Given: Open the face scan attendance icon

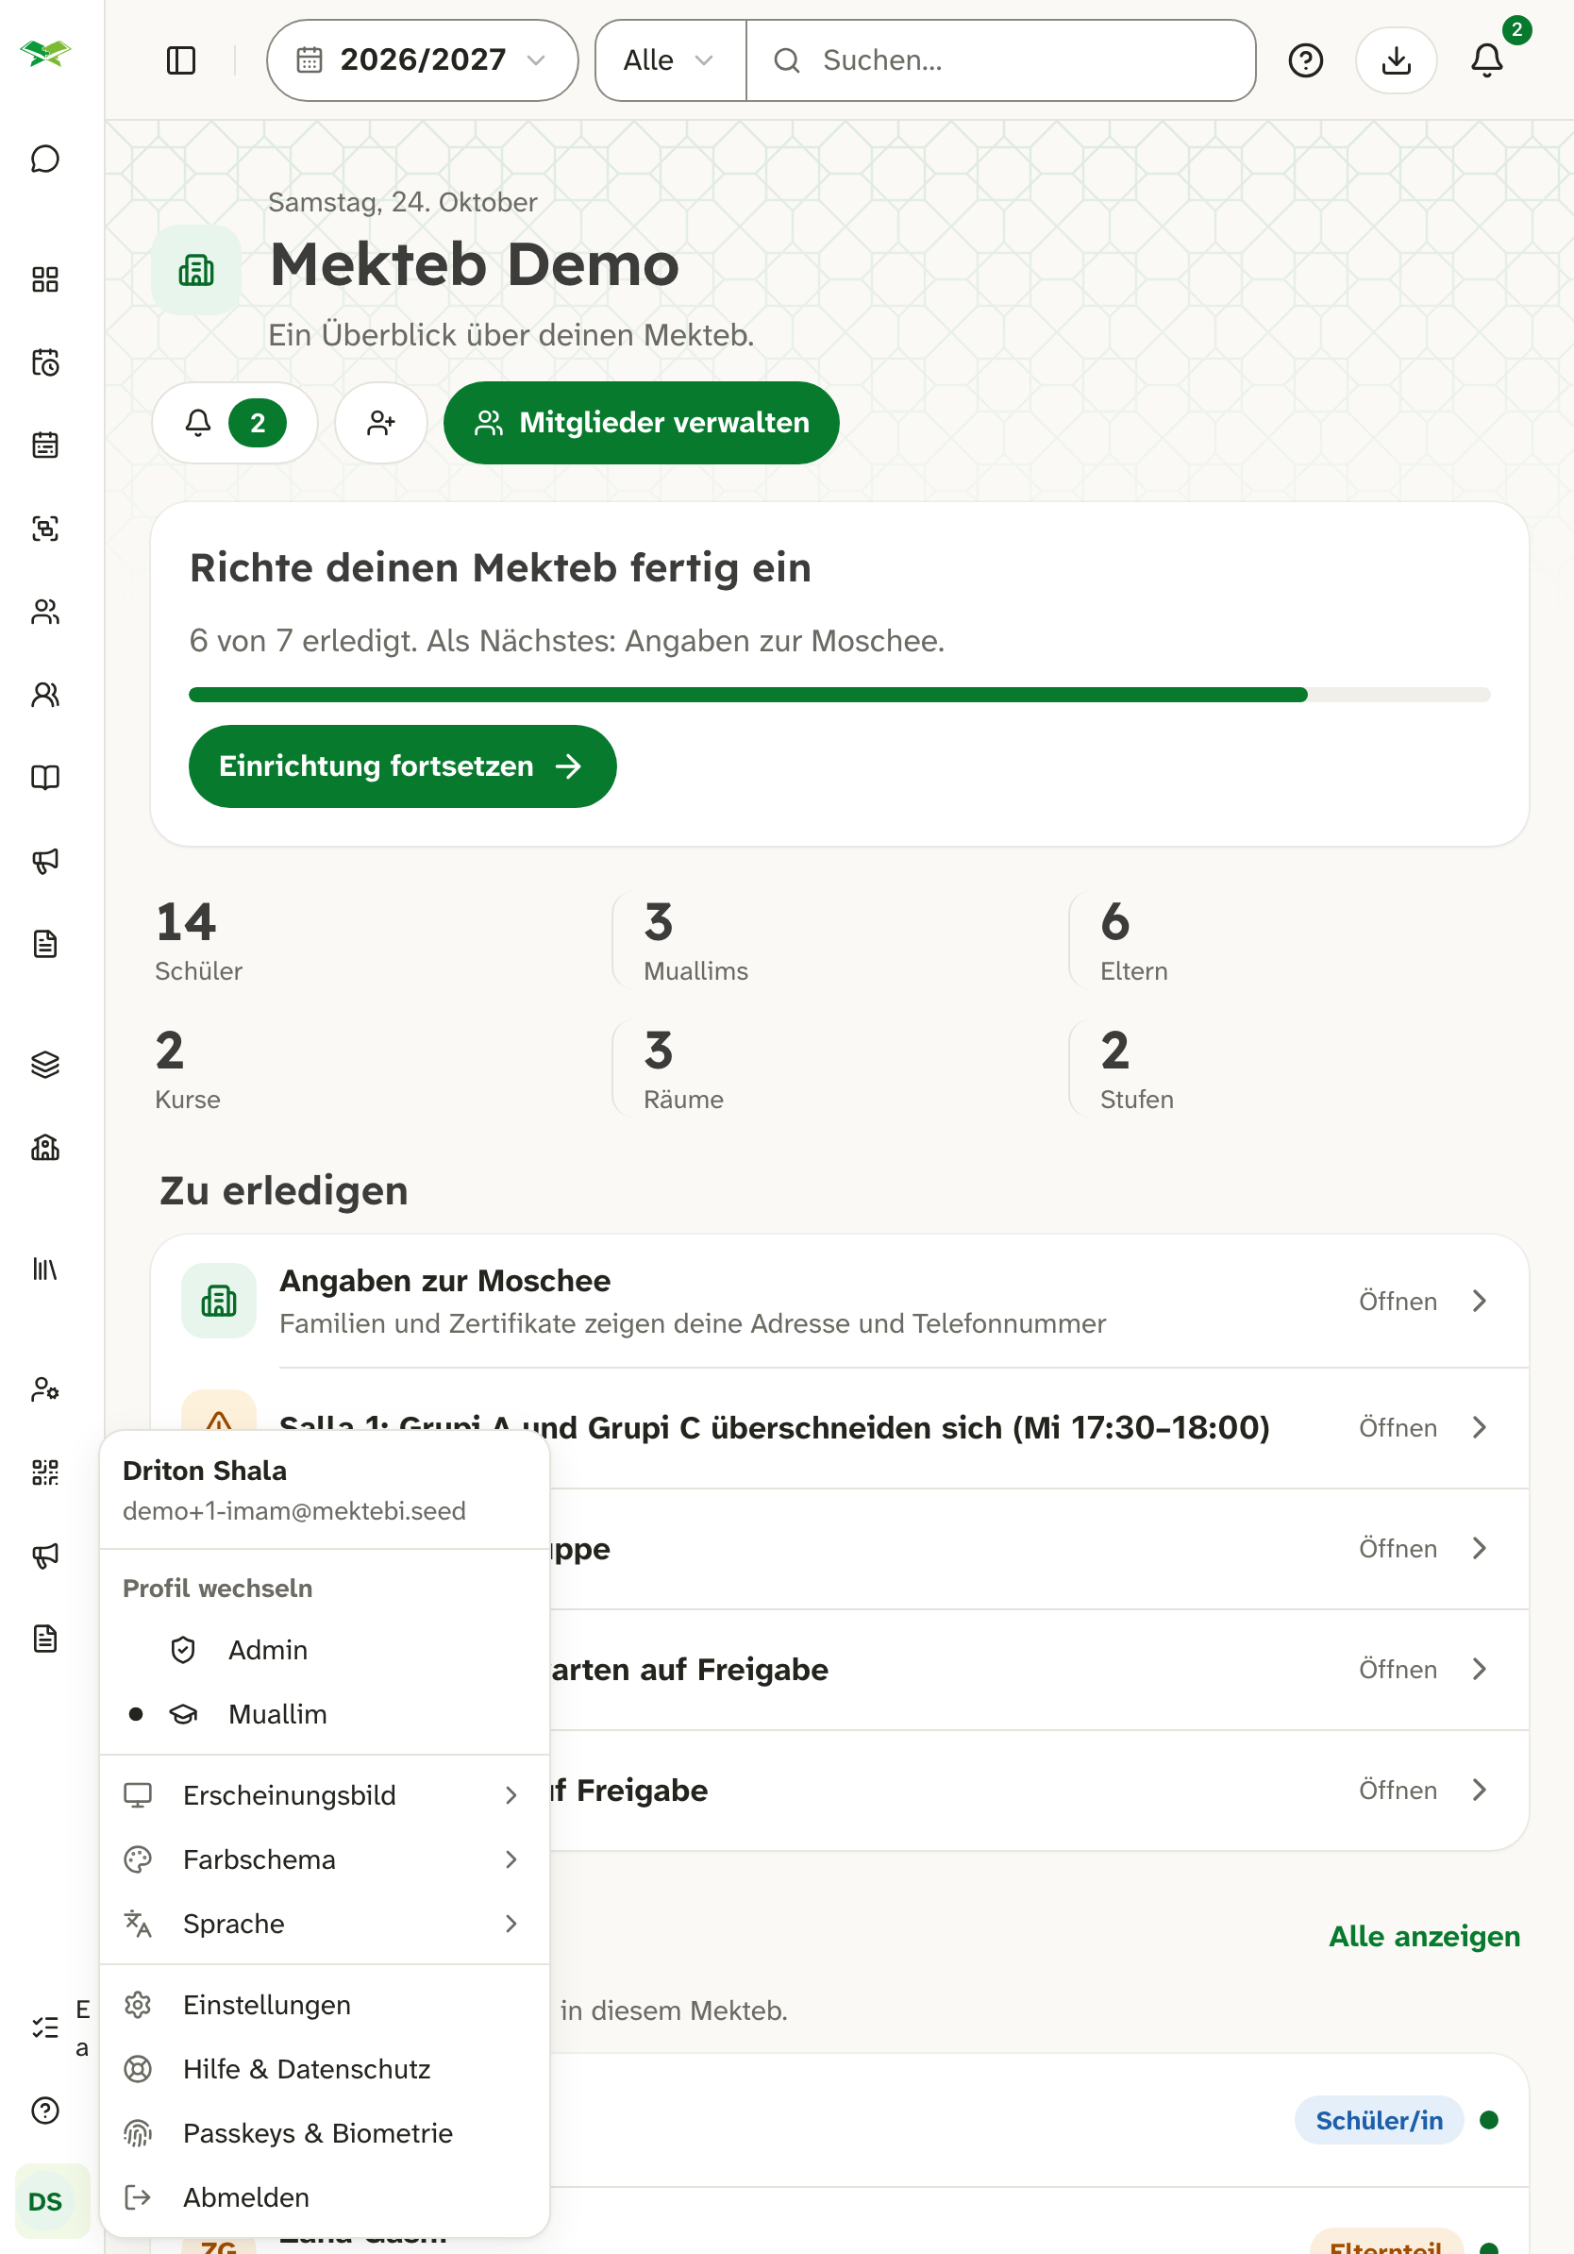Looking at the screenshot, I should pyautogui.click(x=45, y=529).
